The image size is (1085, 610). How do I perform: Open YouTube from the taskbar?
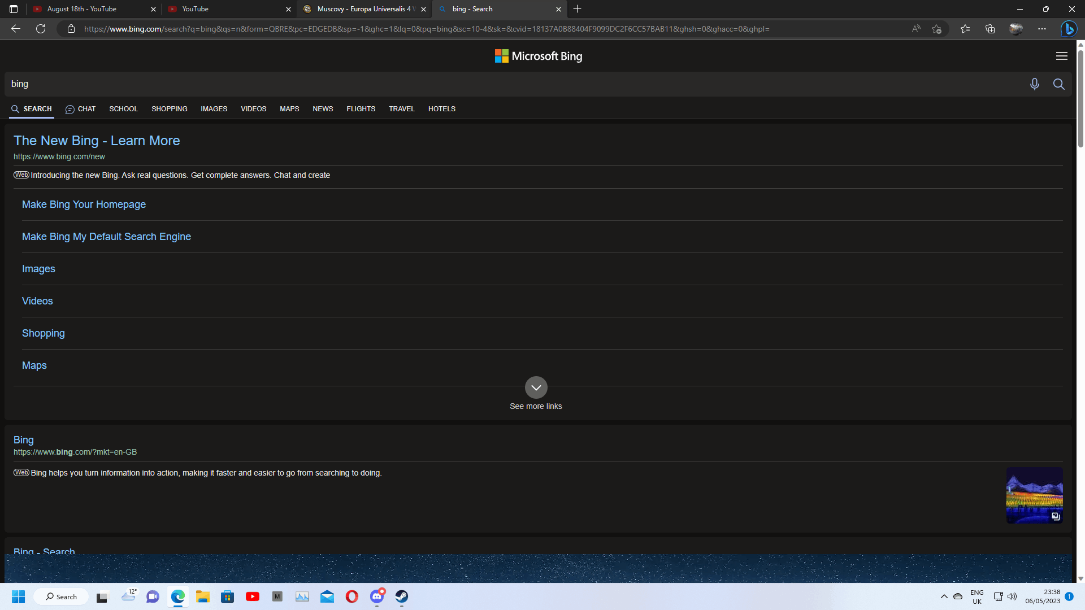(x=252, y=596)
